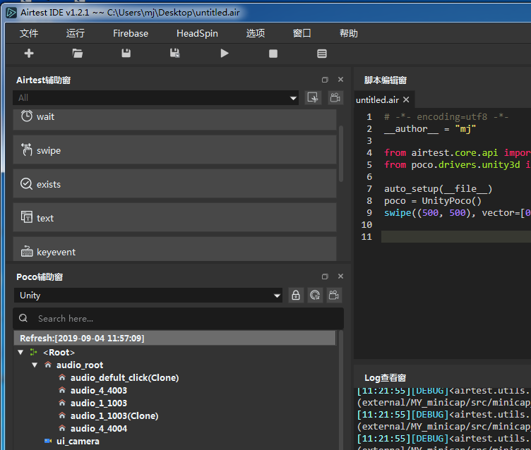Click the exists checkmark icon
The image size is (531, 450).
tap(27, 183)
